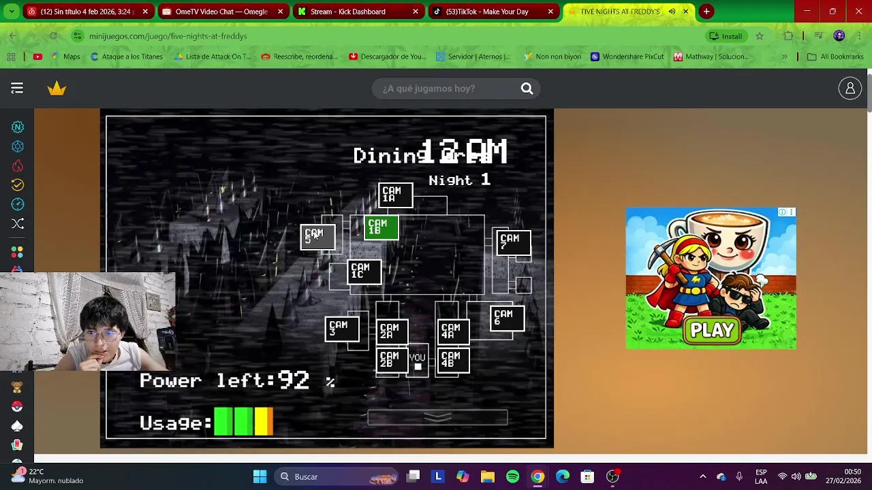Open File Explorer from the taskbar
The width and height of the screenshot is (872, 490).
click(x=487, y=476)
